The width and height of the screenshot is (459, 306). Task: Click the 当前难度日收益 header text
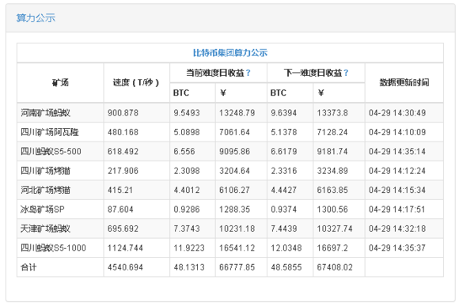click(x=215, y=73)
